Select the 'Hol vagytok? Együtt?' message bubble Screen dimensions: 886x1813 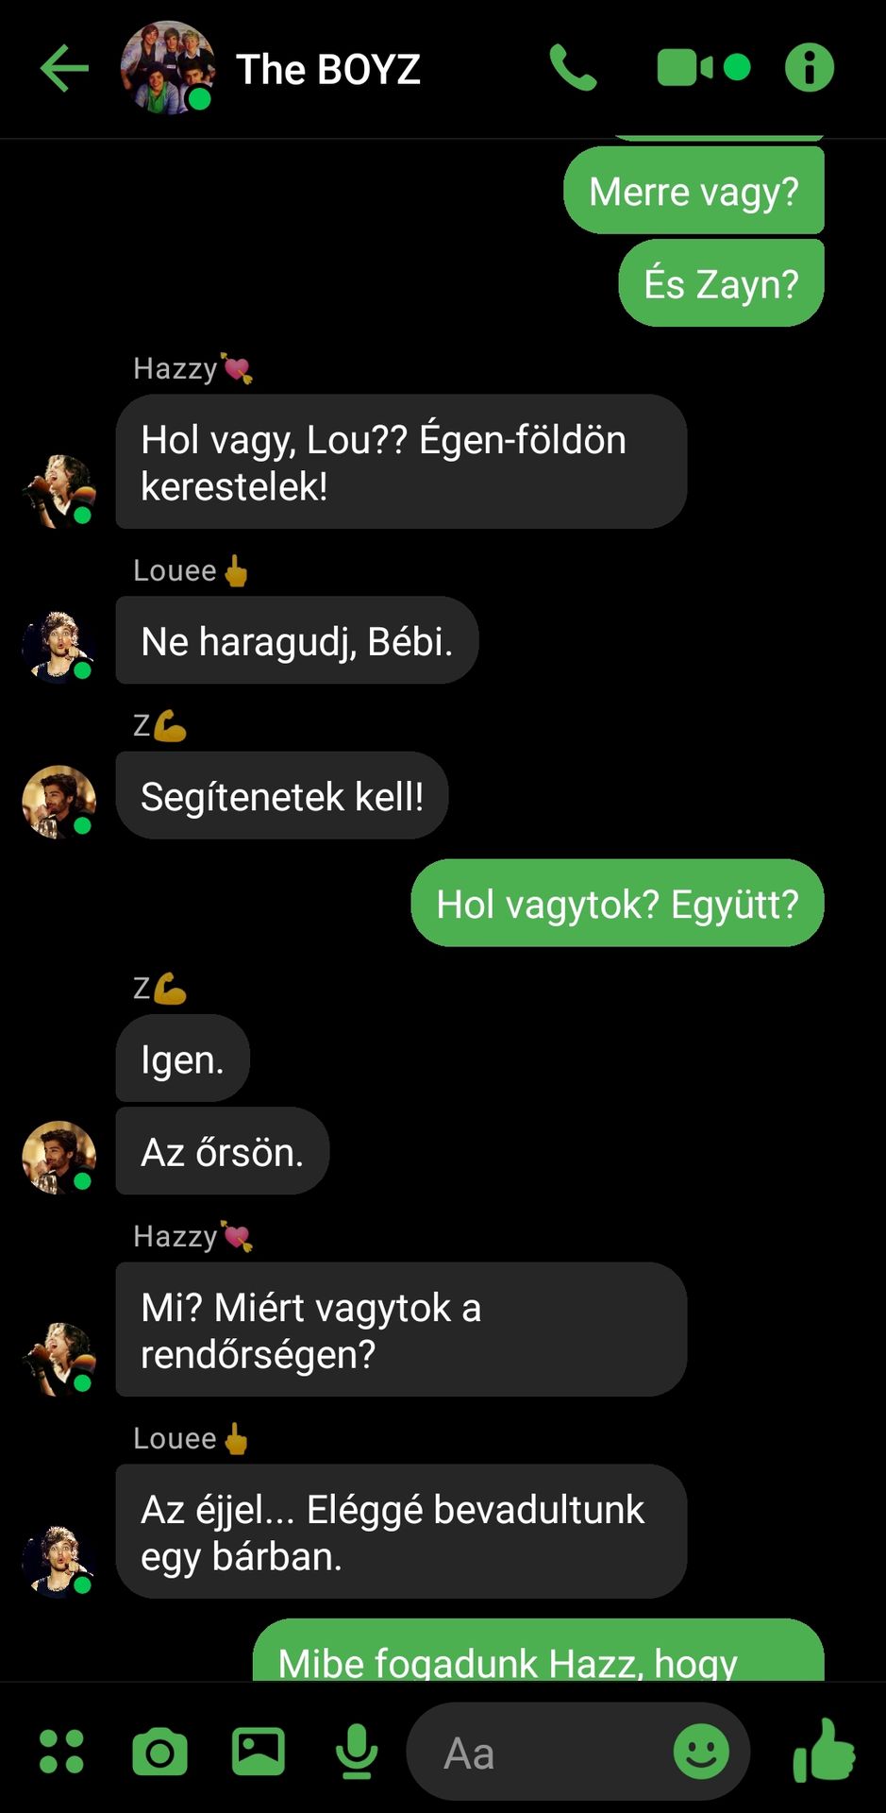tap(617, 903)
